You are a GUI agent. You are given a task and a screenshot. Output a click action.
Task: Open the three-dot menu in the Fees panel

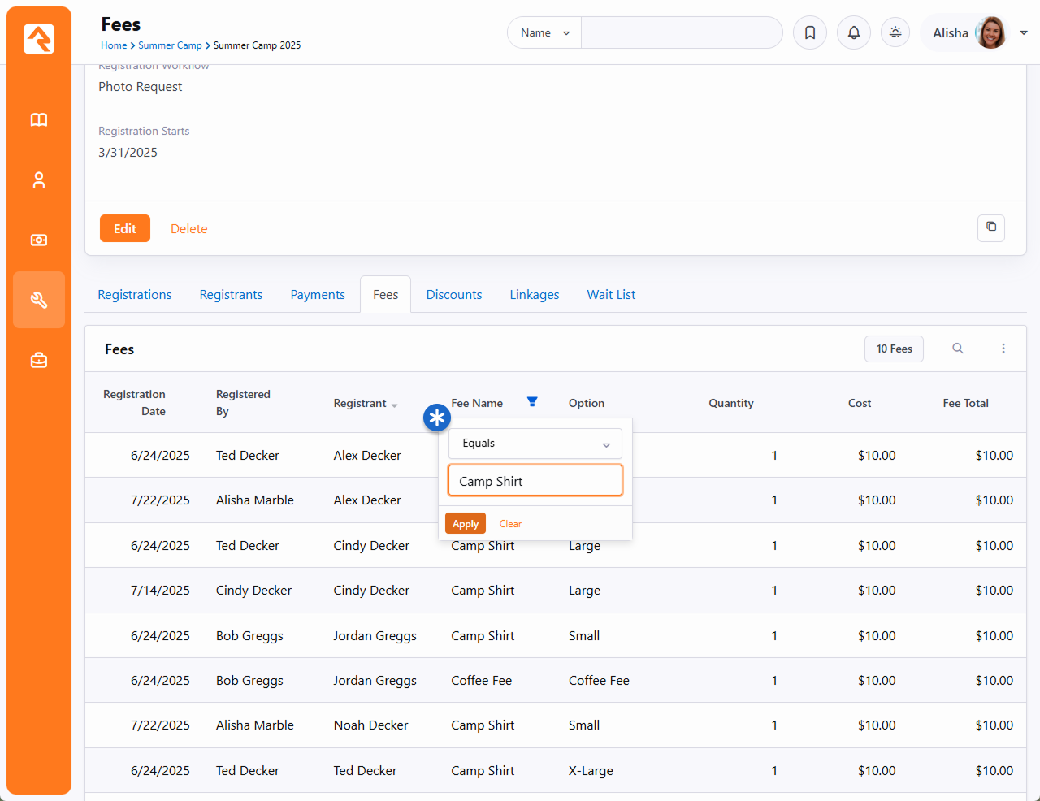1003,349
